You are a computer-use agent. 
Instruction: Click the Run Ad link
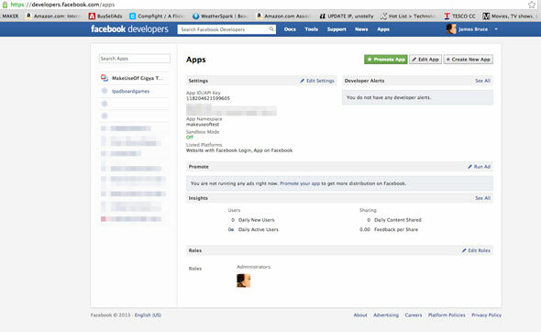[479, 167]
